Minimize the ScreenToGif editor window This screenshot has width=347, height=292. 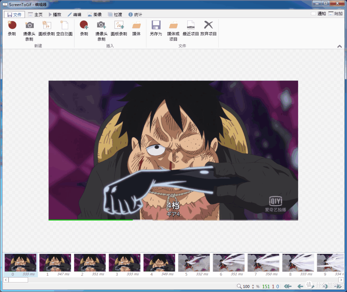(x=317, y=3)
